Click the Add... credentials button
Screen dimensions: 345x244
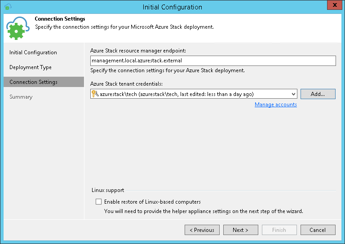318,94
